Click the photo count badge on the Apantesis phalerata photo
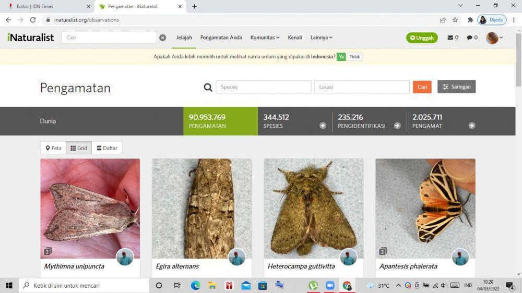The image size is (522, 293). point(383,251)
